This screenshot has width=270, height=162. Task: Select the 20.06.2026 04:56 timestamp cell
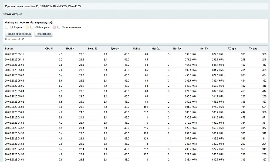(x=14, y=133)
